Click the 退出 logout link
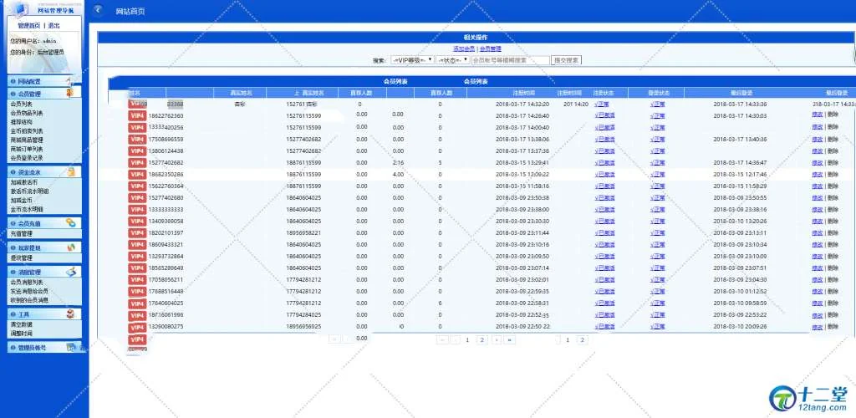 tap(53, 26)
